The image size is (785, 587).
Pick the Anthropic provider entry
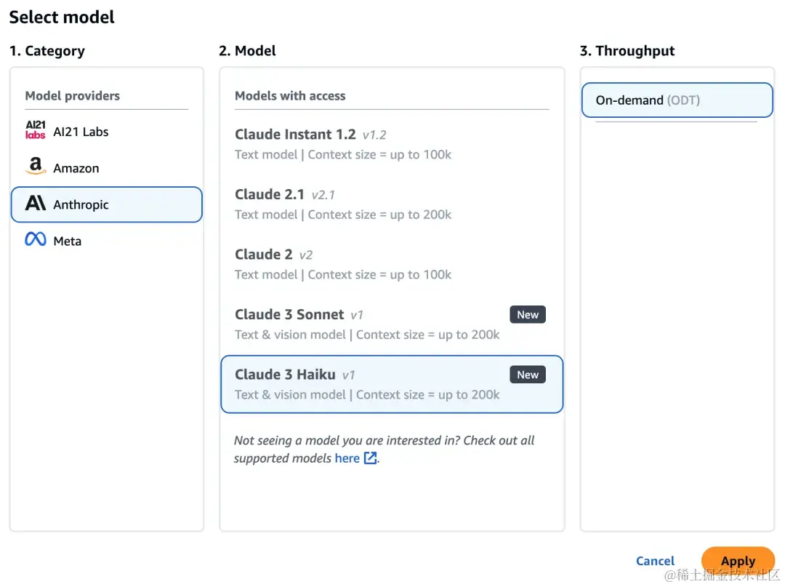pyautogui.click(x=106, y=204)
